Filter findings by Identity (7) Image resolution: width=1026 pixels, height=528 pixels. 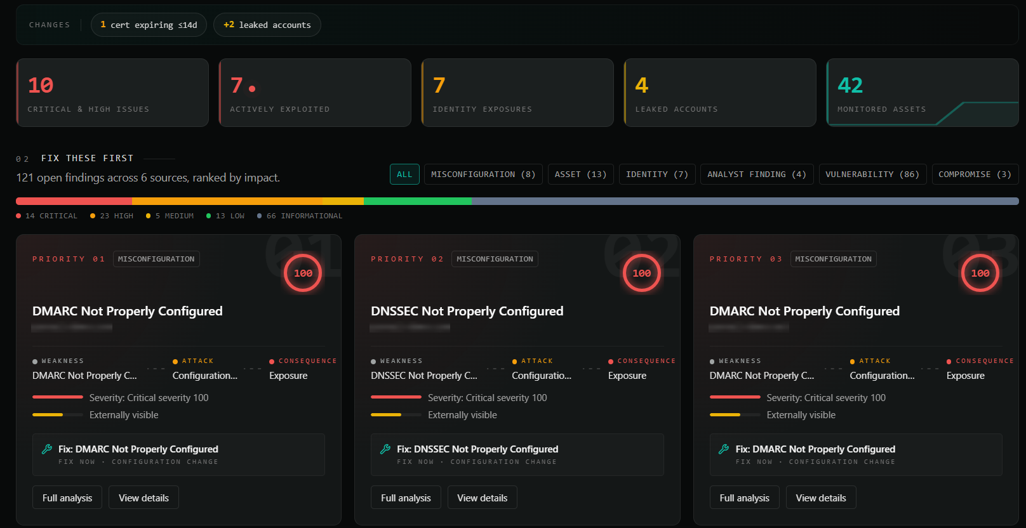pyautogui.click(x=657, y=175)
